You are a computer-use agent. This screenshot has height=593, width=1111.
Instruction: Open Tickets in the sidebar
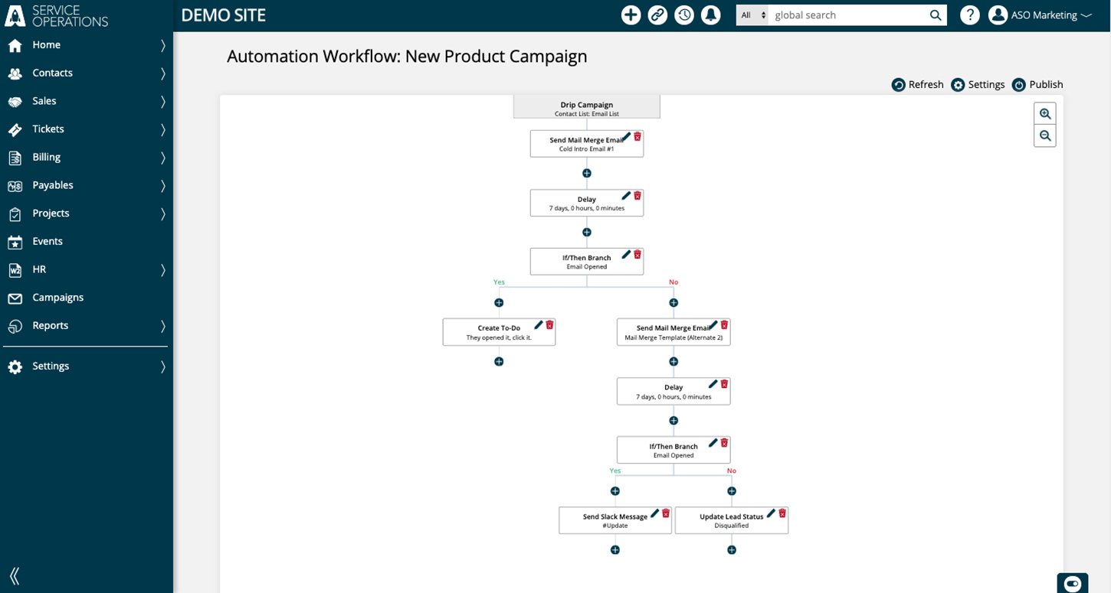tap(48, 129)
